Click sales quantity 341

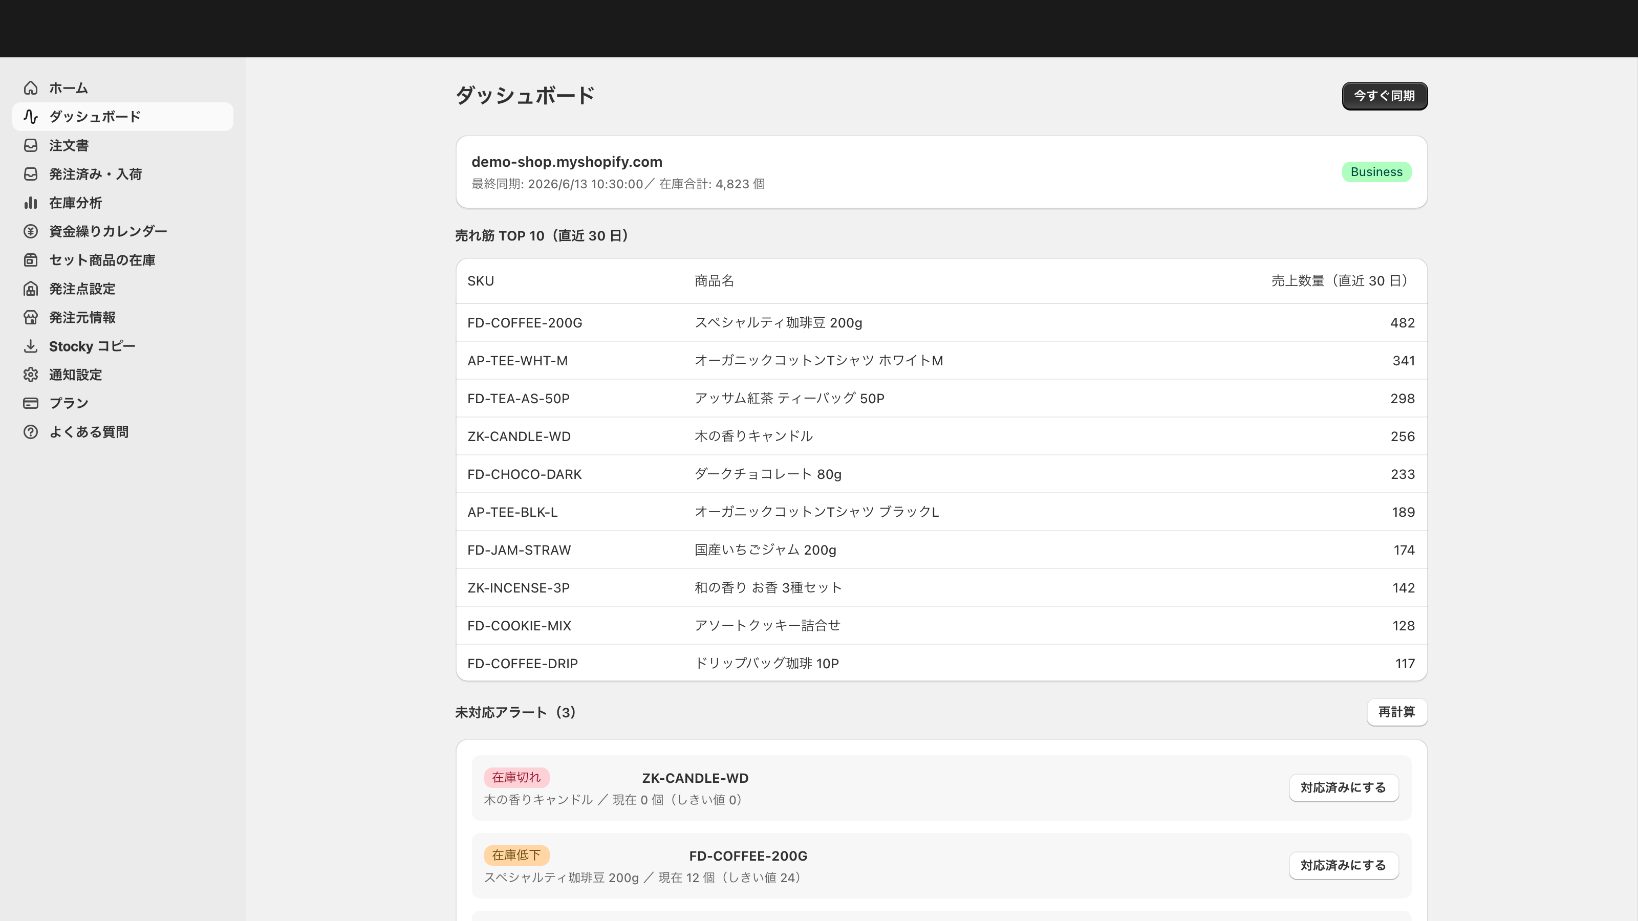tap(1404, 361)
